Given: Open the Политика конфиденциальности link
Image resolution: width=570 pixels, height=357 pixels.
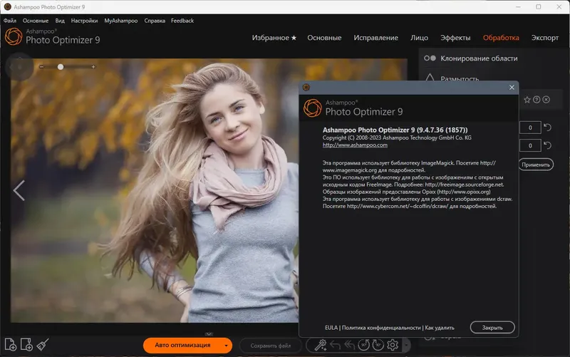Looking at the screenshot, I should point(381,328).
